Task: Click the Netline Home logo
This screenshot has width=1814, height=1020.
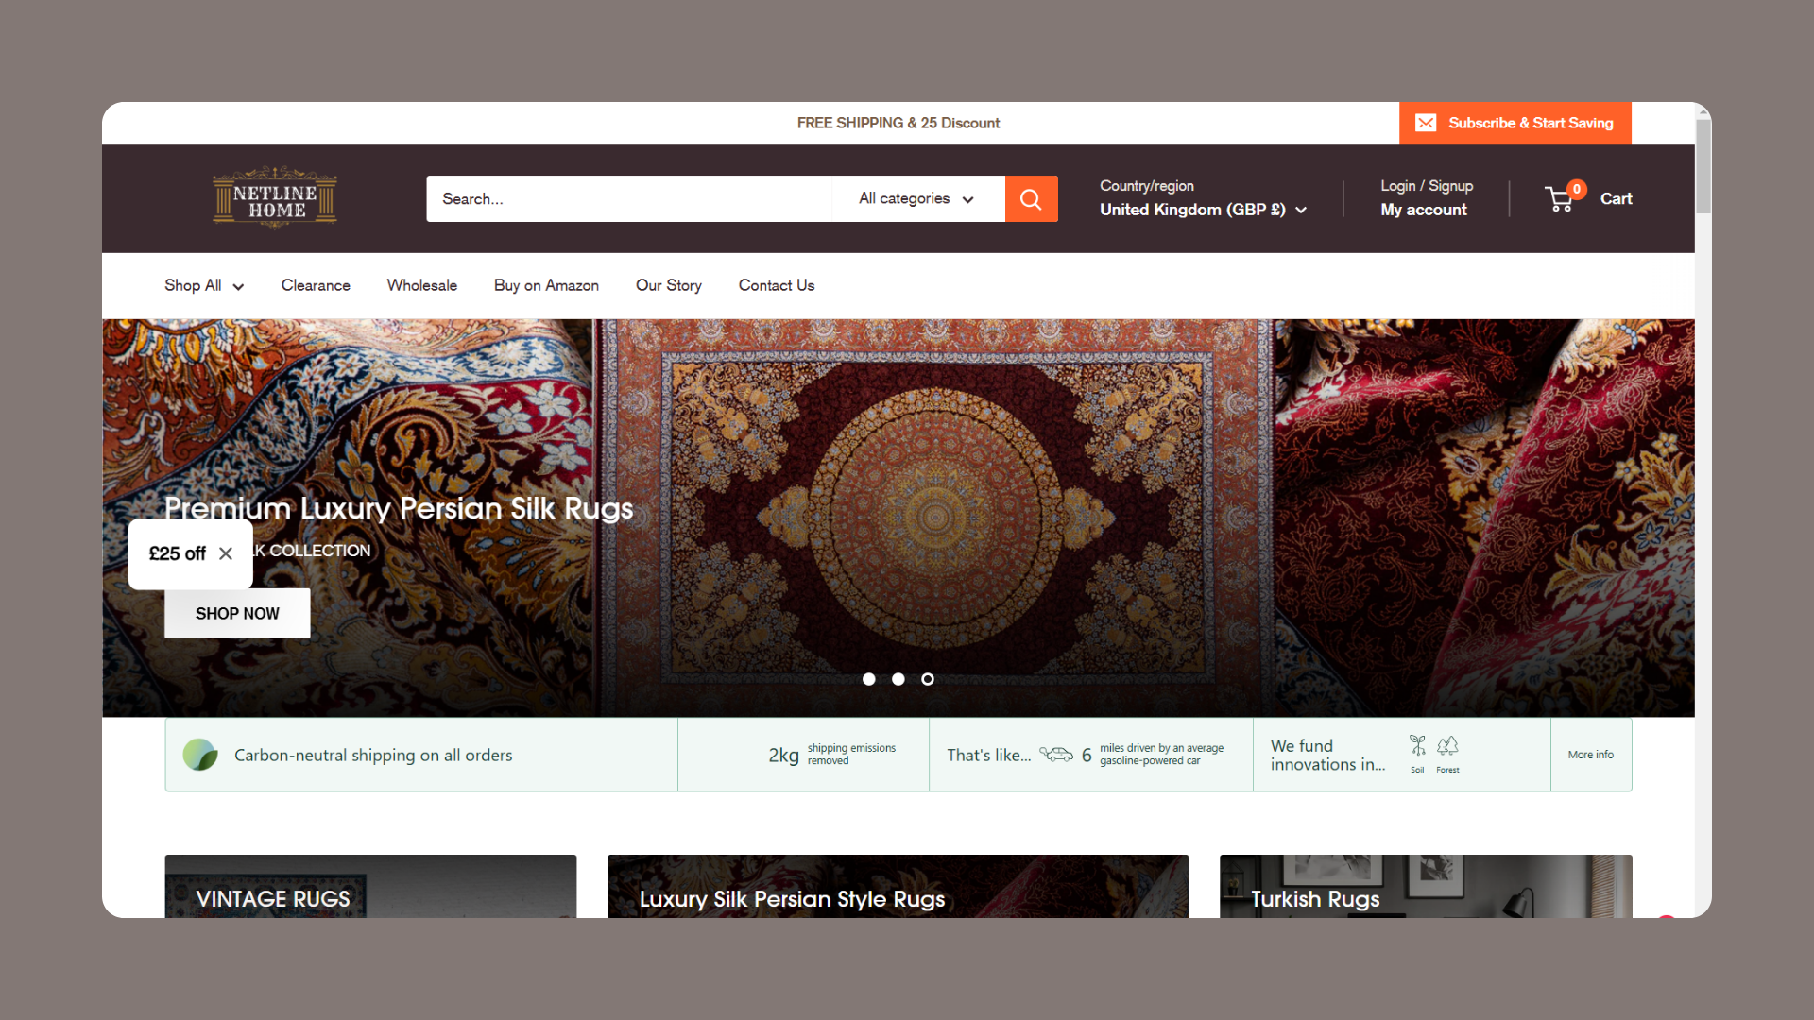Action: click(x=275, y=198)
